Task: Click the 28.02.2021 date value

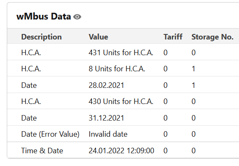Action: coord(106,85)
